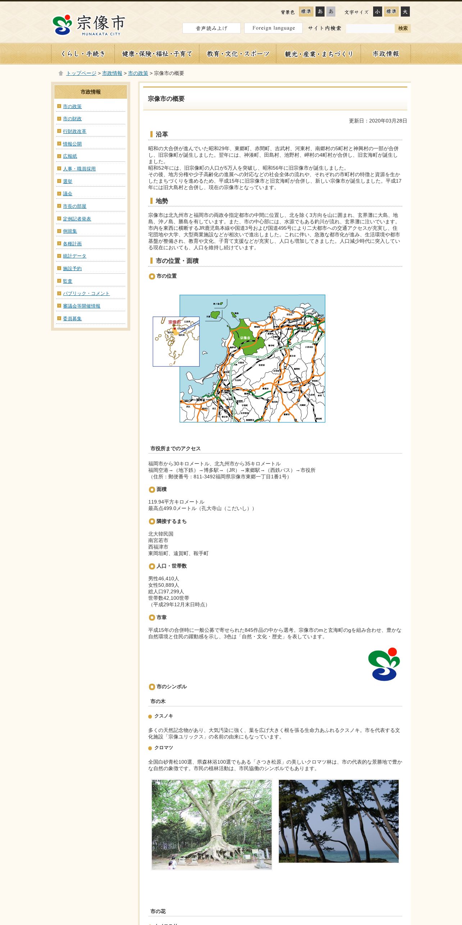This screenshot has width=462, height=925.
Task: Open 委員募集 in sidebar
Action: (x=72, y=318)
